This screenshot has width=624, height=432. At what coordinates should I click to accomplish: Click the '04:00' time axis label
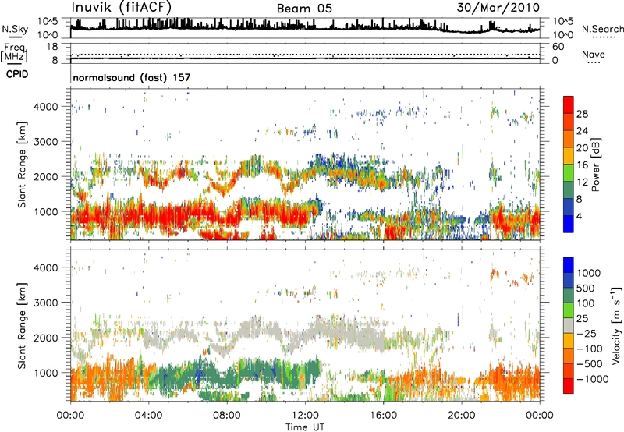click(148, 416)
